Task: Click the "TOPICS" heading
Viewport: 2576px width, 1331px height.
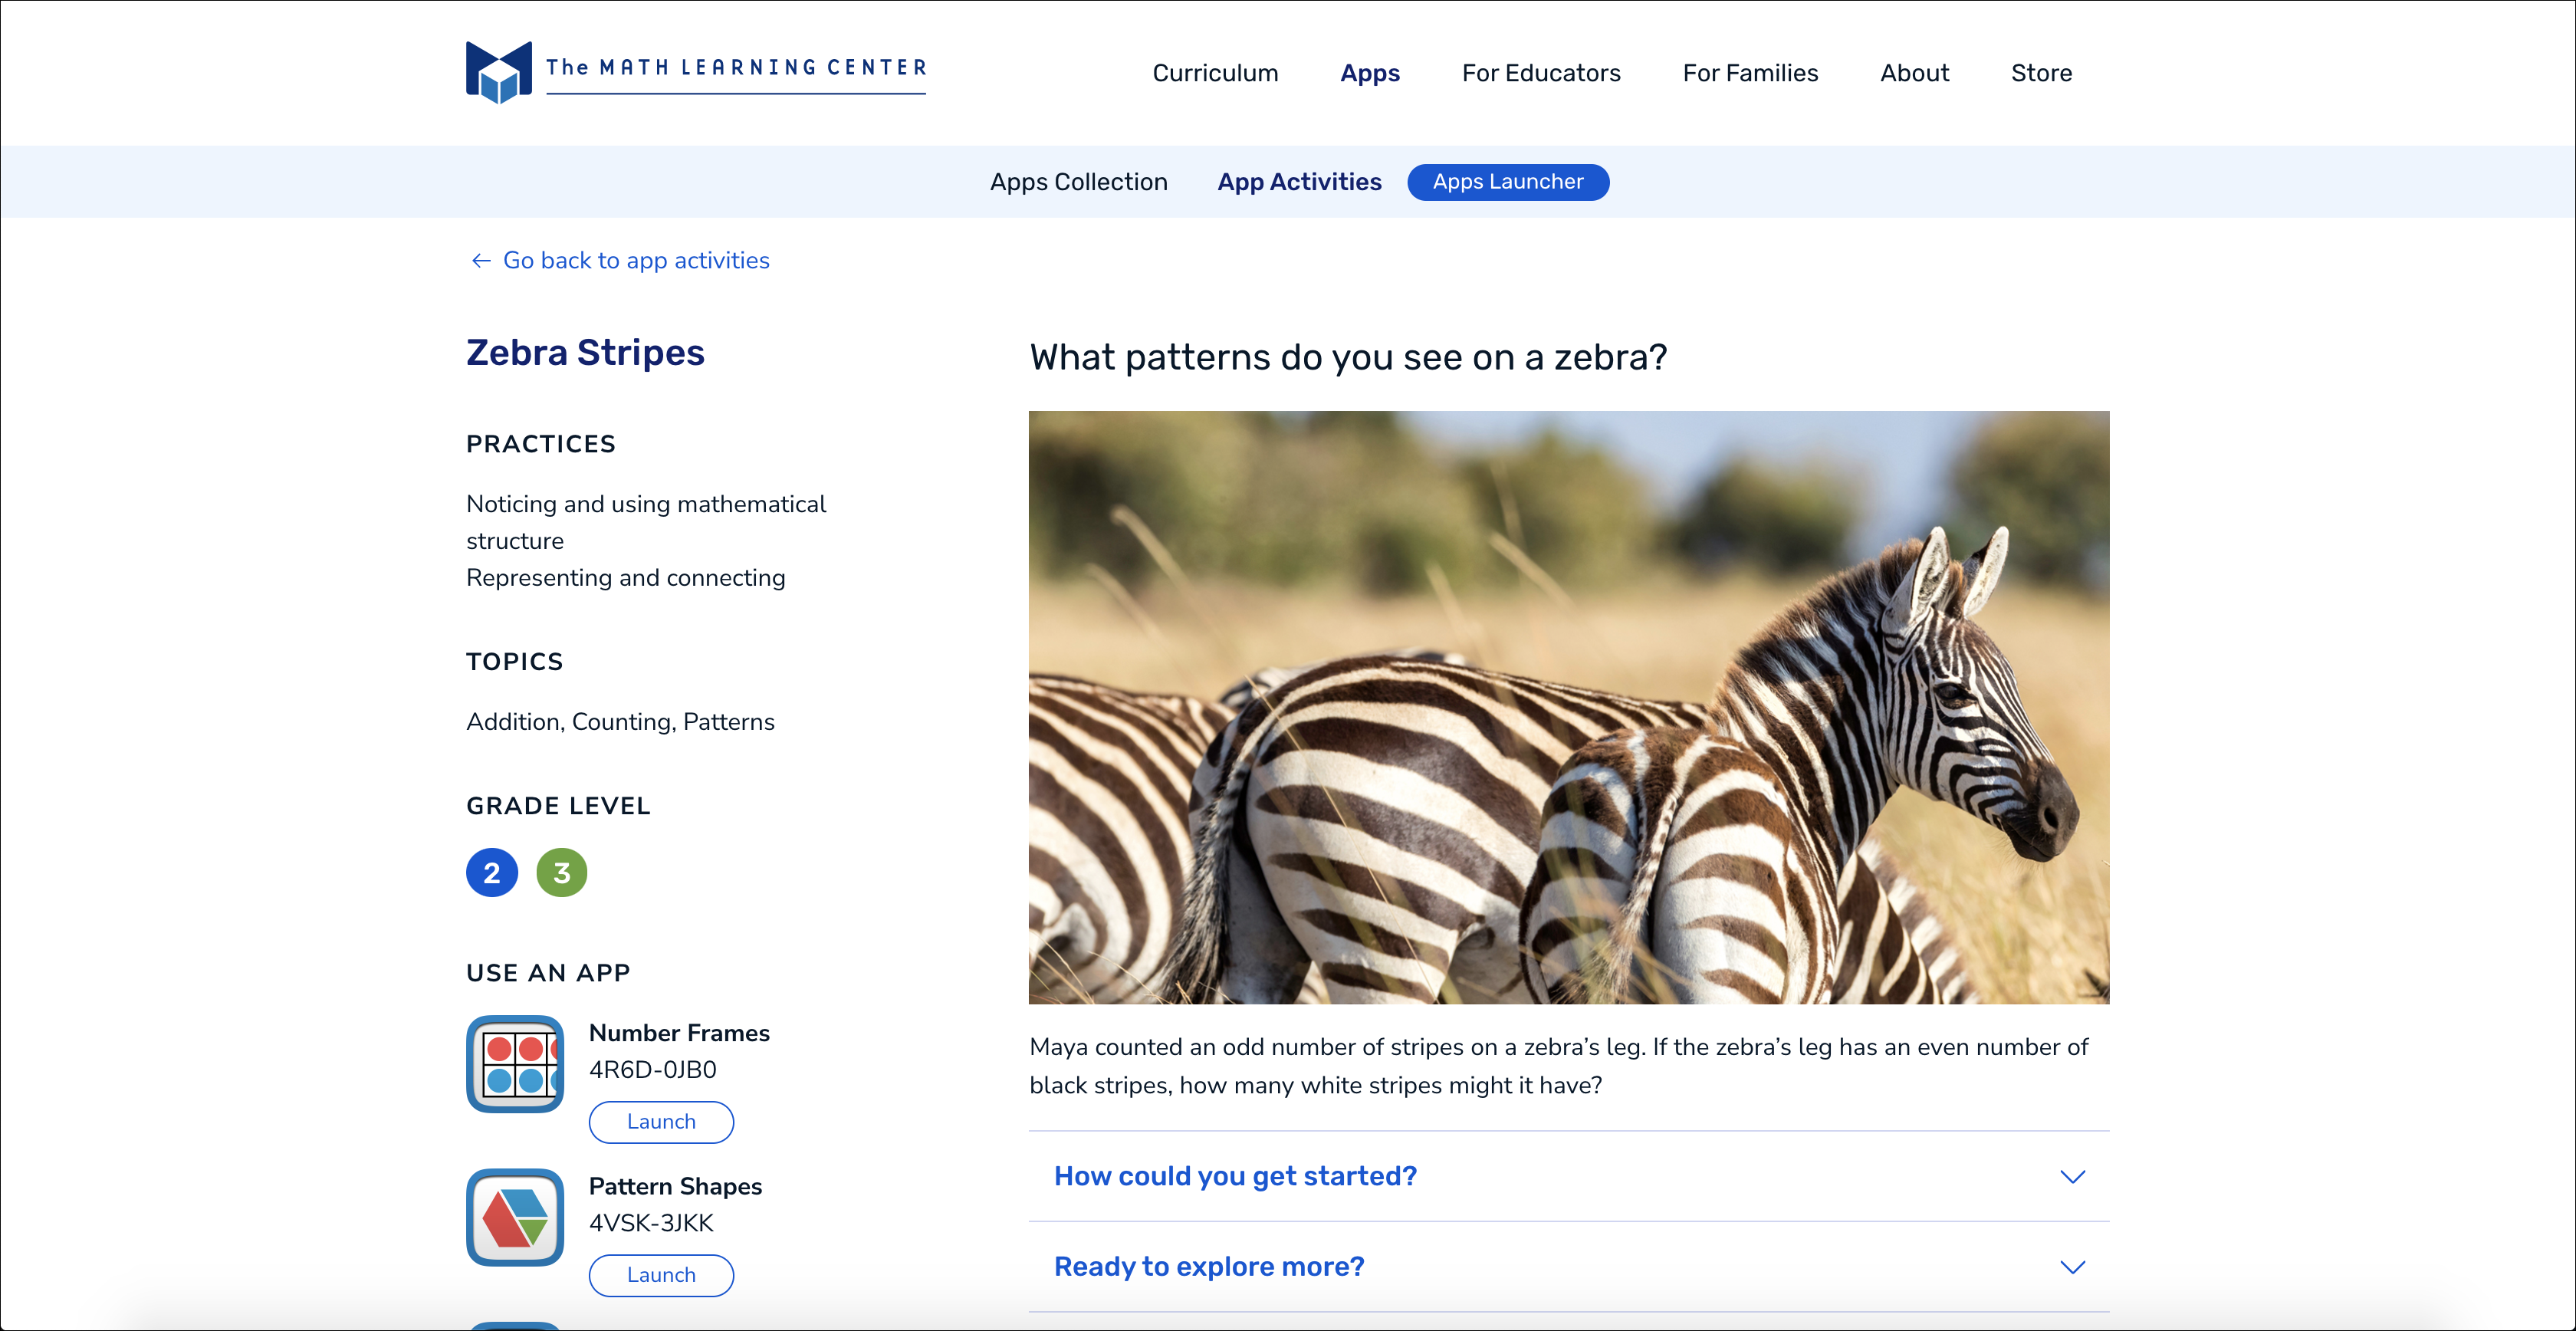Action: (514, 662)
